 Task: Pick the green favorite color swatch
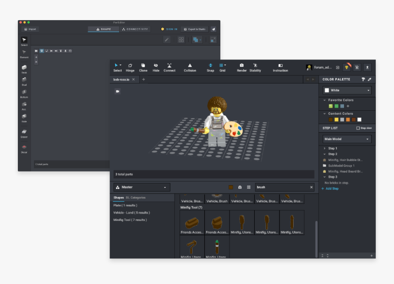pyautogui.click(x=336, y=106)
